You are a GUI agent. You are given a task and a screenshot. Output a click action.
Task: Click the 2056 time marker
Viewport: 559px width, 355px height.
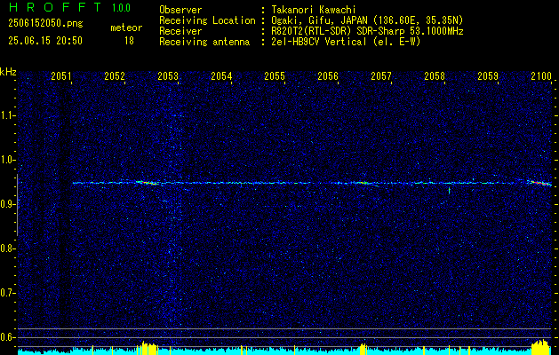tap(328, 75)
